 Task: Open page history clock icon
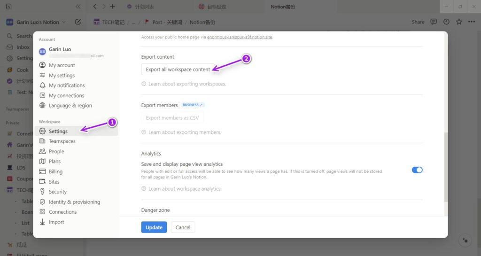(446, 22)
